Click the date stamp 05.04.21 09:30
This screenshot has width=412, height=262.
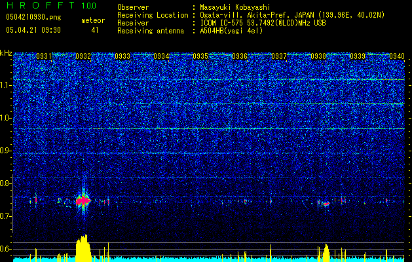(x=33, y=30)
